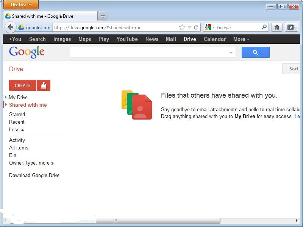Open My Drive in sidebar

[18, 97]
